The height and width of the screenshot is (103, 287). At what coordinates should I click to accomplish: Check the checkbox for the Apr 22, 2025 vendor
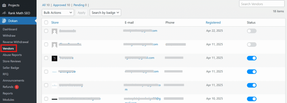46,31
